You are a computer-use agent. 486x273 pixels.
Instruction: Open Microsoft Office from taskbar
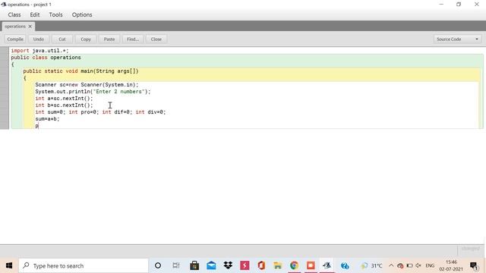click(x=261, y=265)
